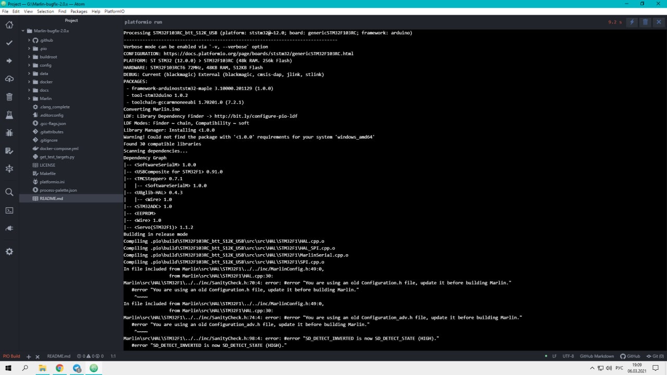Open the Help menu
The image size is (667, 375).
pos(96,11)
